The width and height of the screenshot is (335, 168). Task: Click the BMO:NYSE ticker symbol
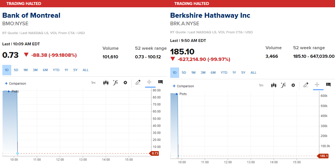15,24
